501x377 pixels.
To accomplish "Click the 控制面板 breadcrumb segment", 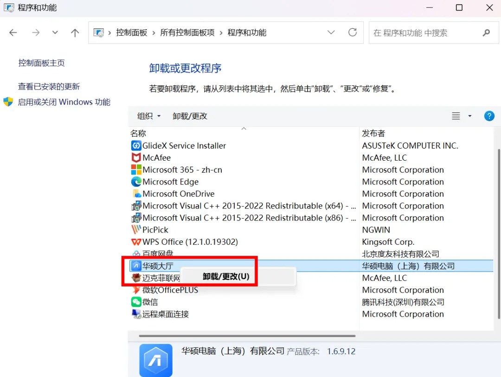I will click(132, 32).
